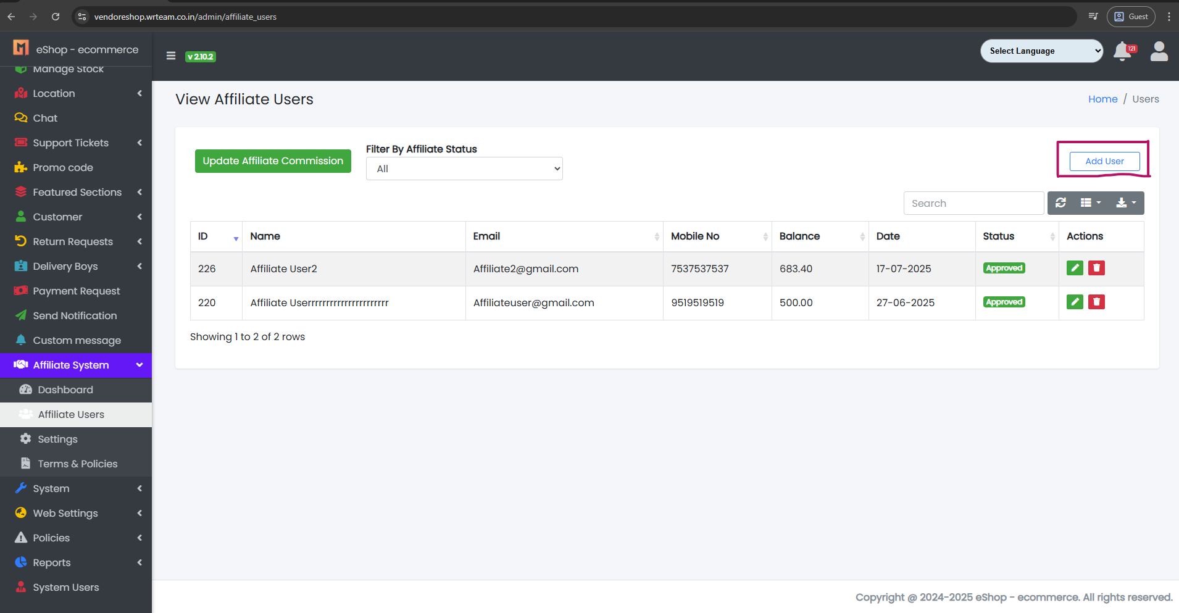Viewport: 1179px width, 613px height.
Task: Click the Approved status badge for user 226
Action: click(x=1004, y=268)
